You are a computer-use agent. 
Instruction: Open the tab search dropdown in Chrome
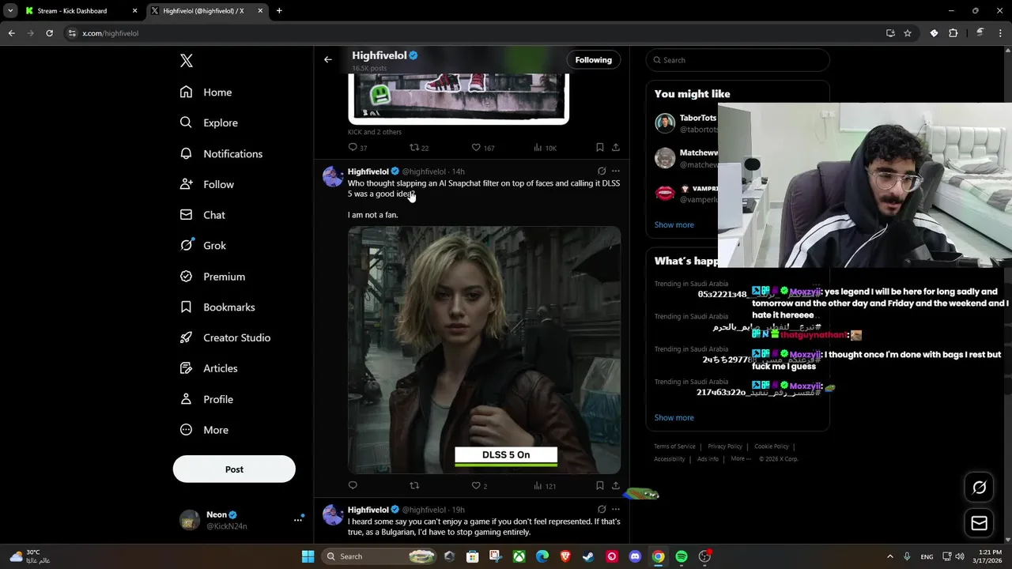[10, 11]
